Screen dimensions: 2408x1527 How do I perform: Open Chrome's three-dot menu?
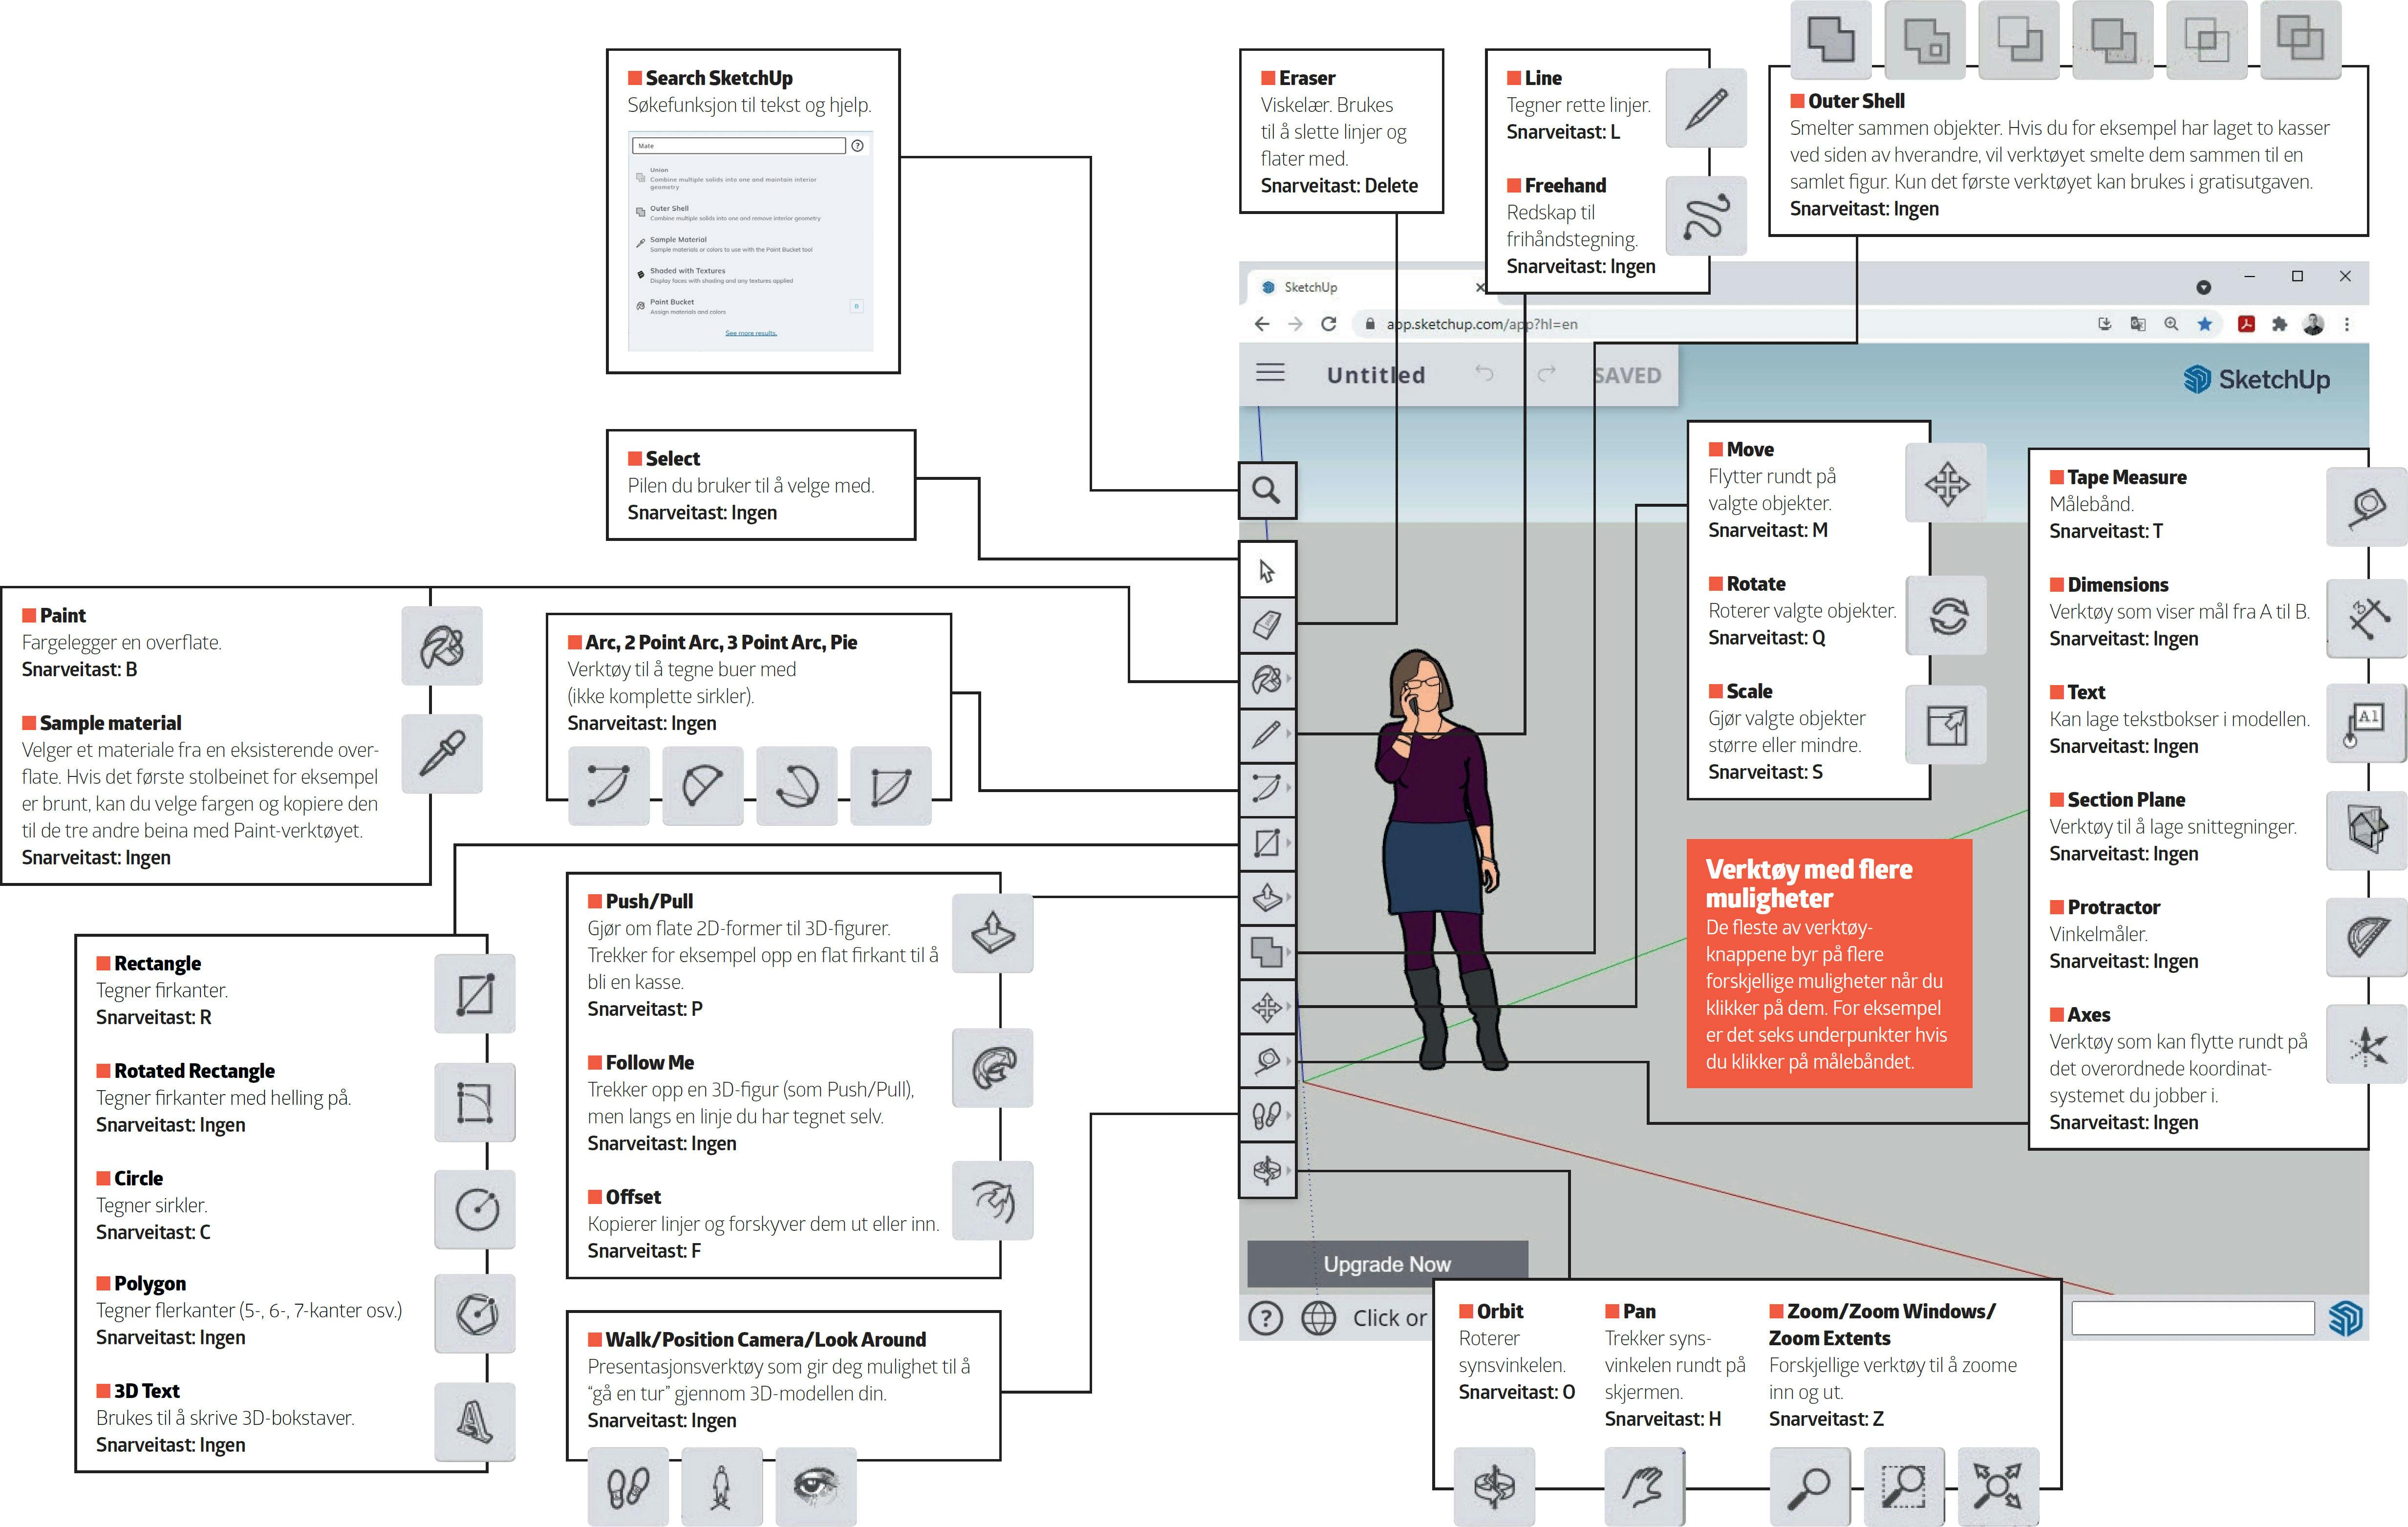click(2347, 324)
